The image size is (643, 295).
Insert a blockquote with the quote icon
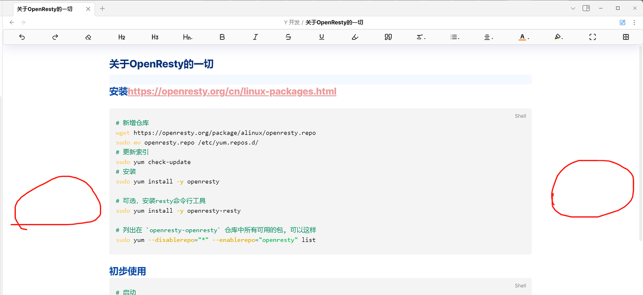(388, 37)
